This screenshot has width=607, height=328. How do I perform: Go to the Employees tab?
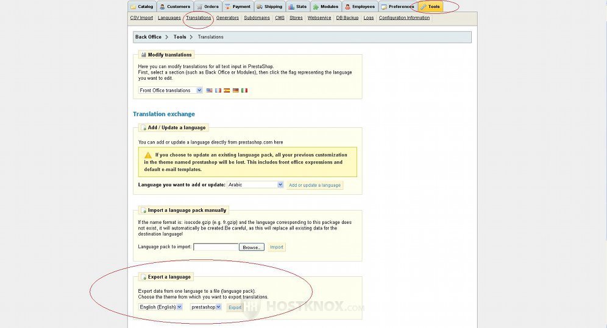(x=360, y=7)
